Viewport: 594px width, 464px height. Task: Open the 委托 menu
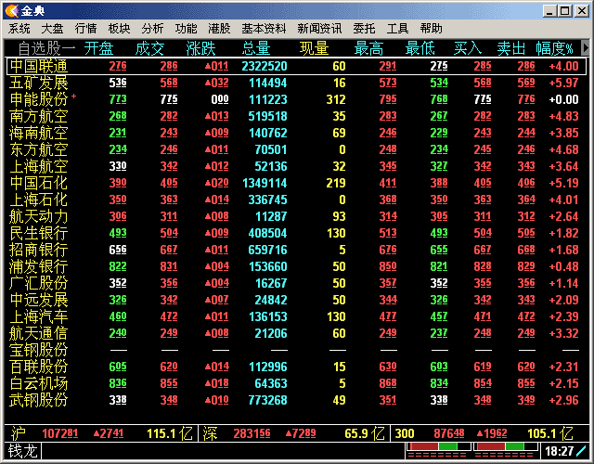point(364,29)
